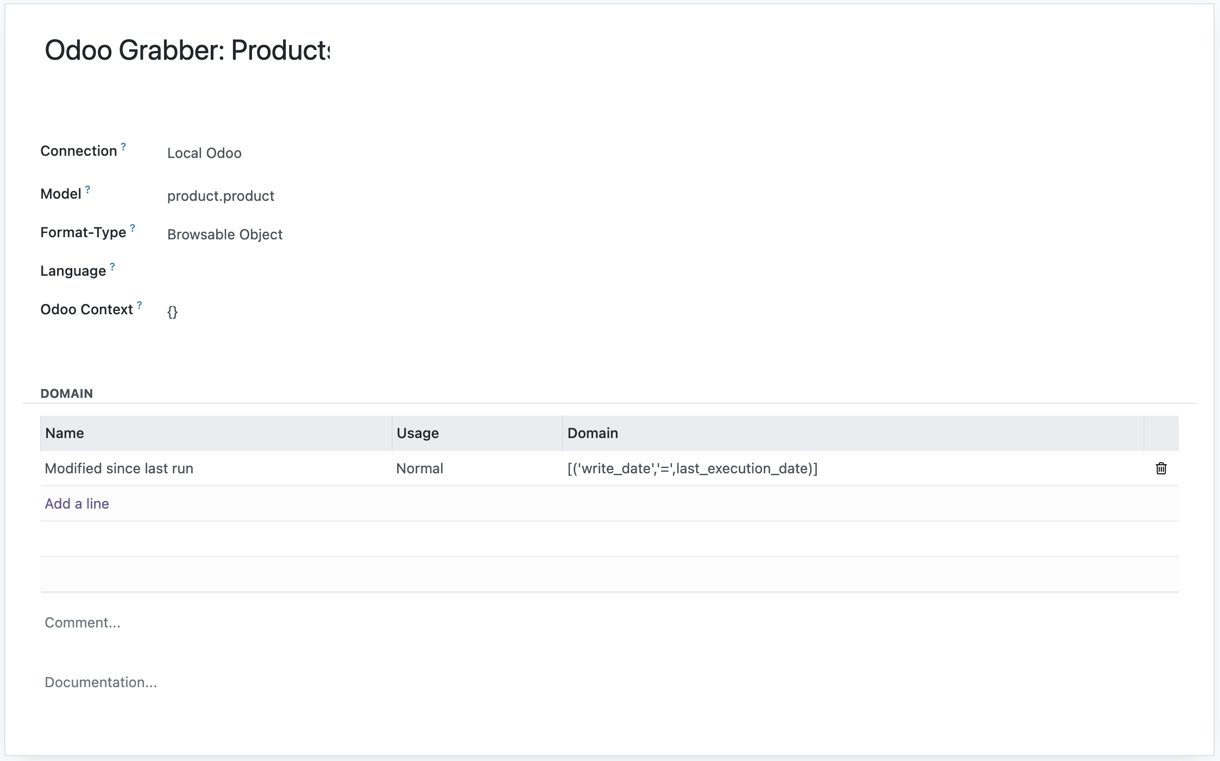Show help tooltip for Model field
Viewport: 1220px width, 761px height.
(87, 189)
